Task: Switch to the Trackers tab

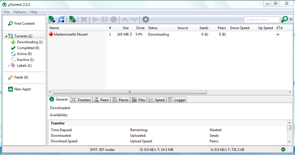Action: 81,100
